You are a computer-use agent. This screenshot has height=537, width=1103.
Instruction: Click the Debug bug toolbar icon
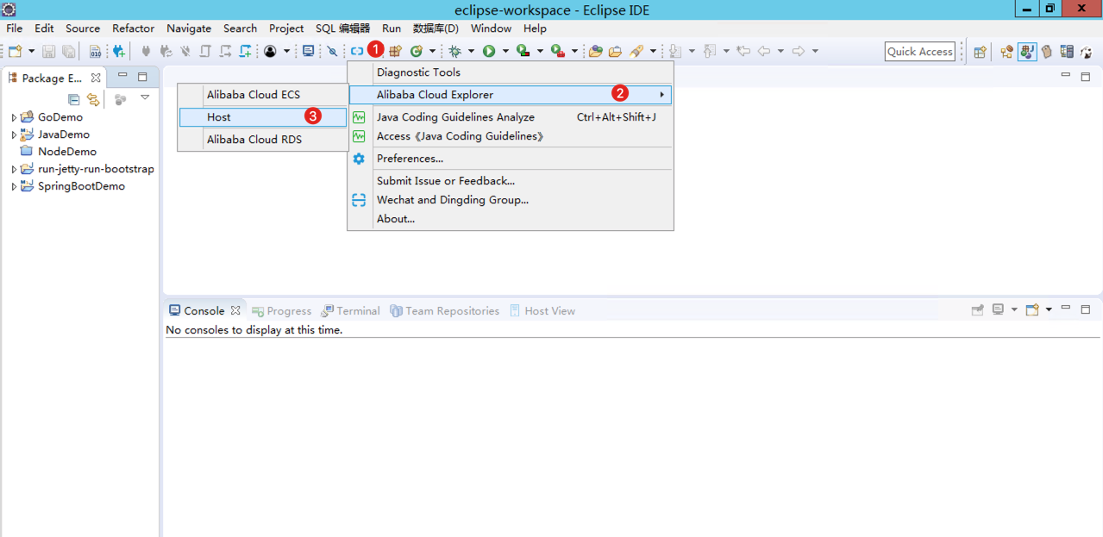[454, 52]
